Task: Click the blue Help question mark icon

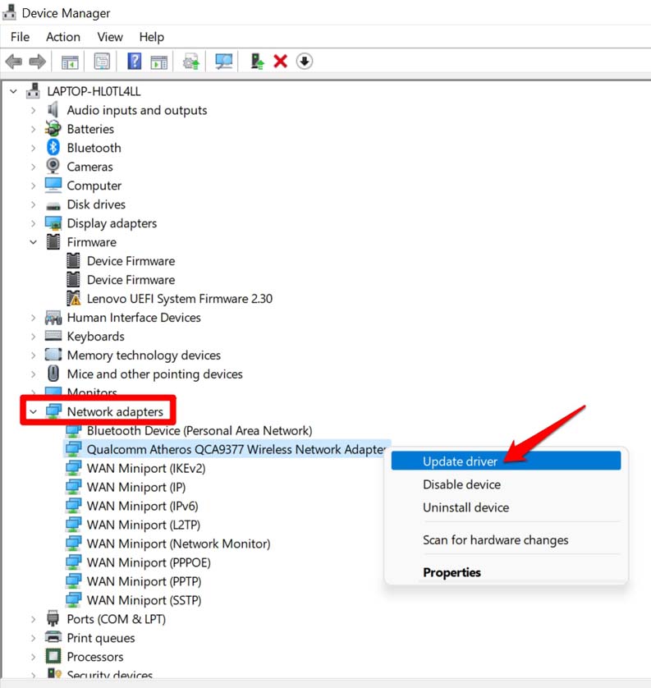Action: tap(135, 61)
